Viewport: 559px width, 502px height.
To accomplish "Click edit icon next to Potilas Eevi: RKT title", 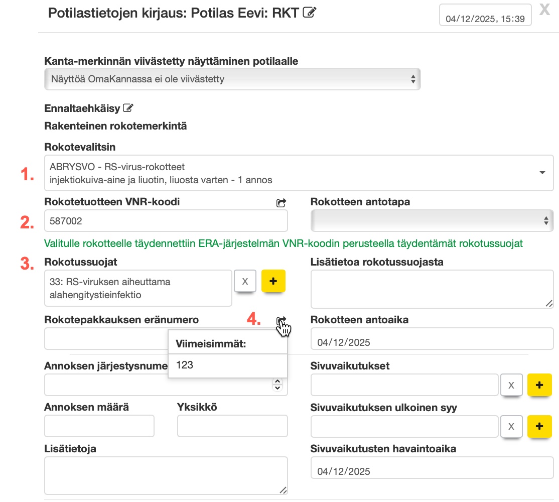I will (310, 13).
